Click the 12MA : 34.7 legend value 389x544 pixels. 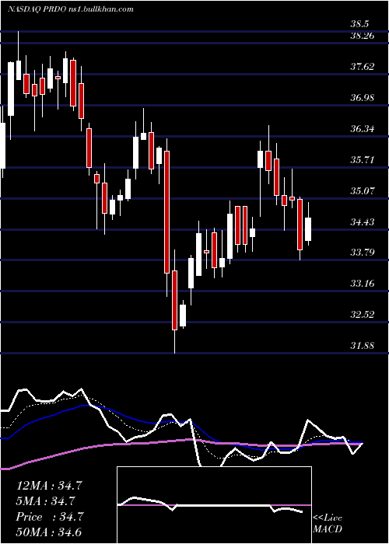click(x=49, y=486)
